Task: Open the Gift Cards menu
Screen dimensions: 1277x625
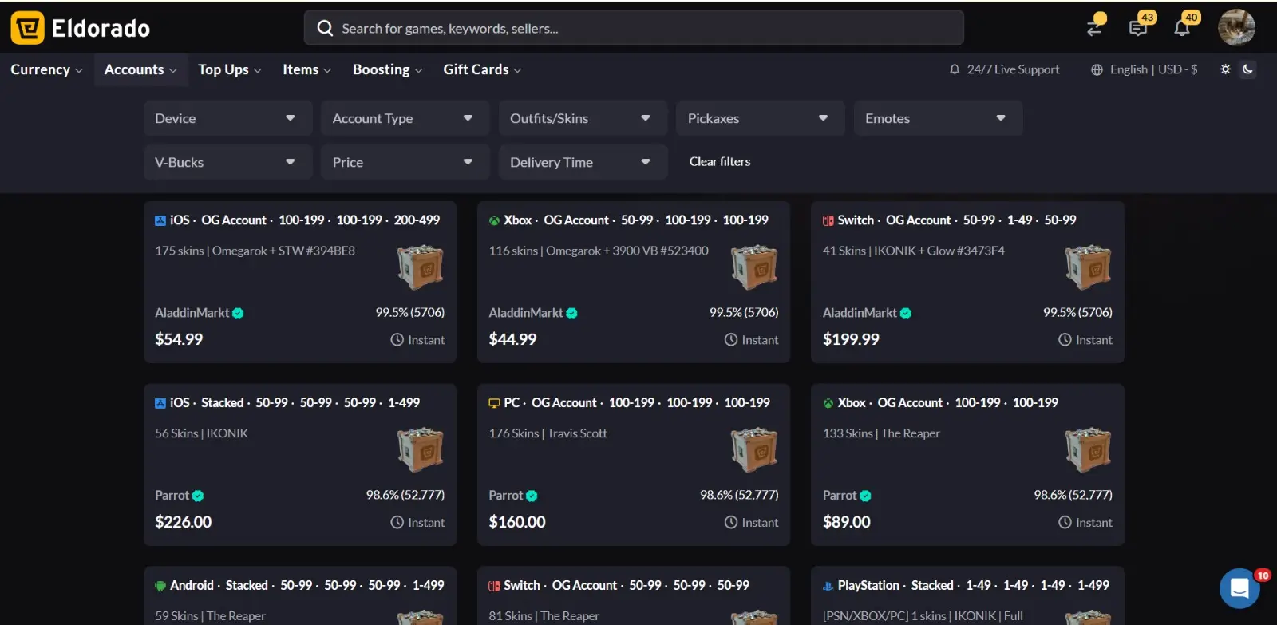Action: 482,69
